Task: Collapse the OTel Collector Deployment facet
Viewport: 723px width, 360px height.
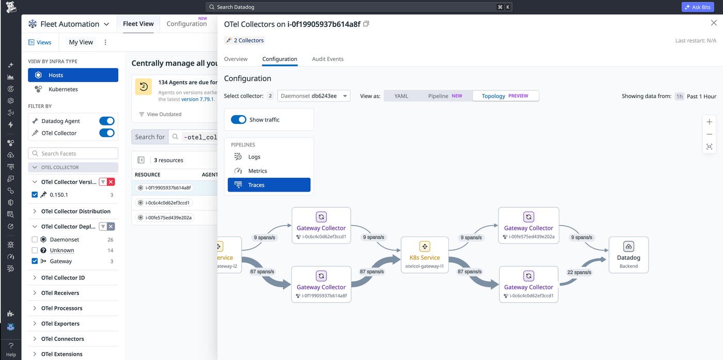Action: [35, 227]
